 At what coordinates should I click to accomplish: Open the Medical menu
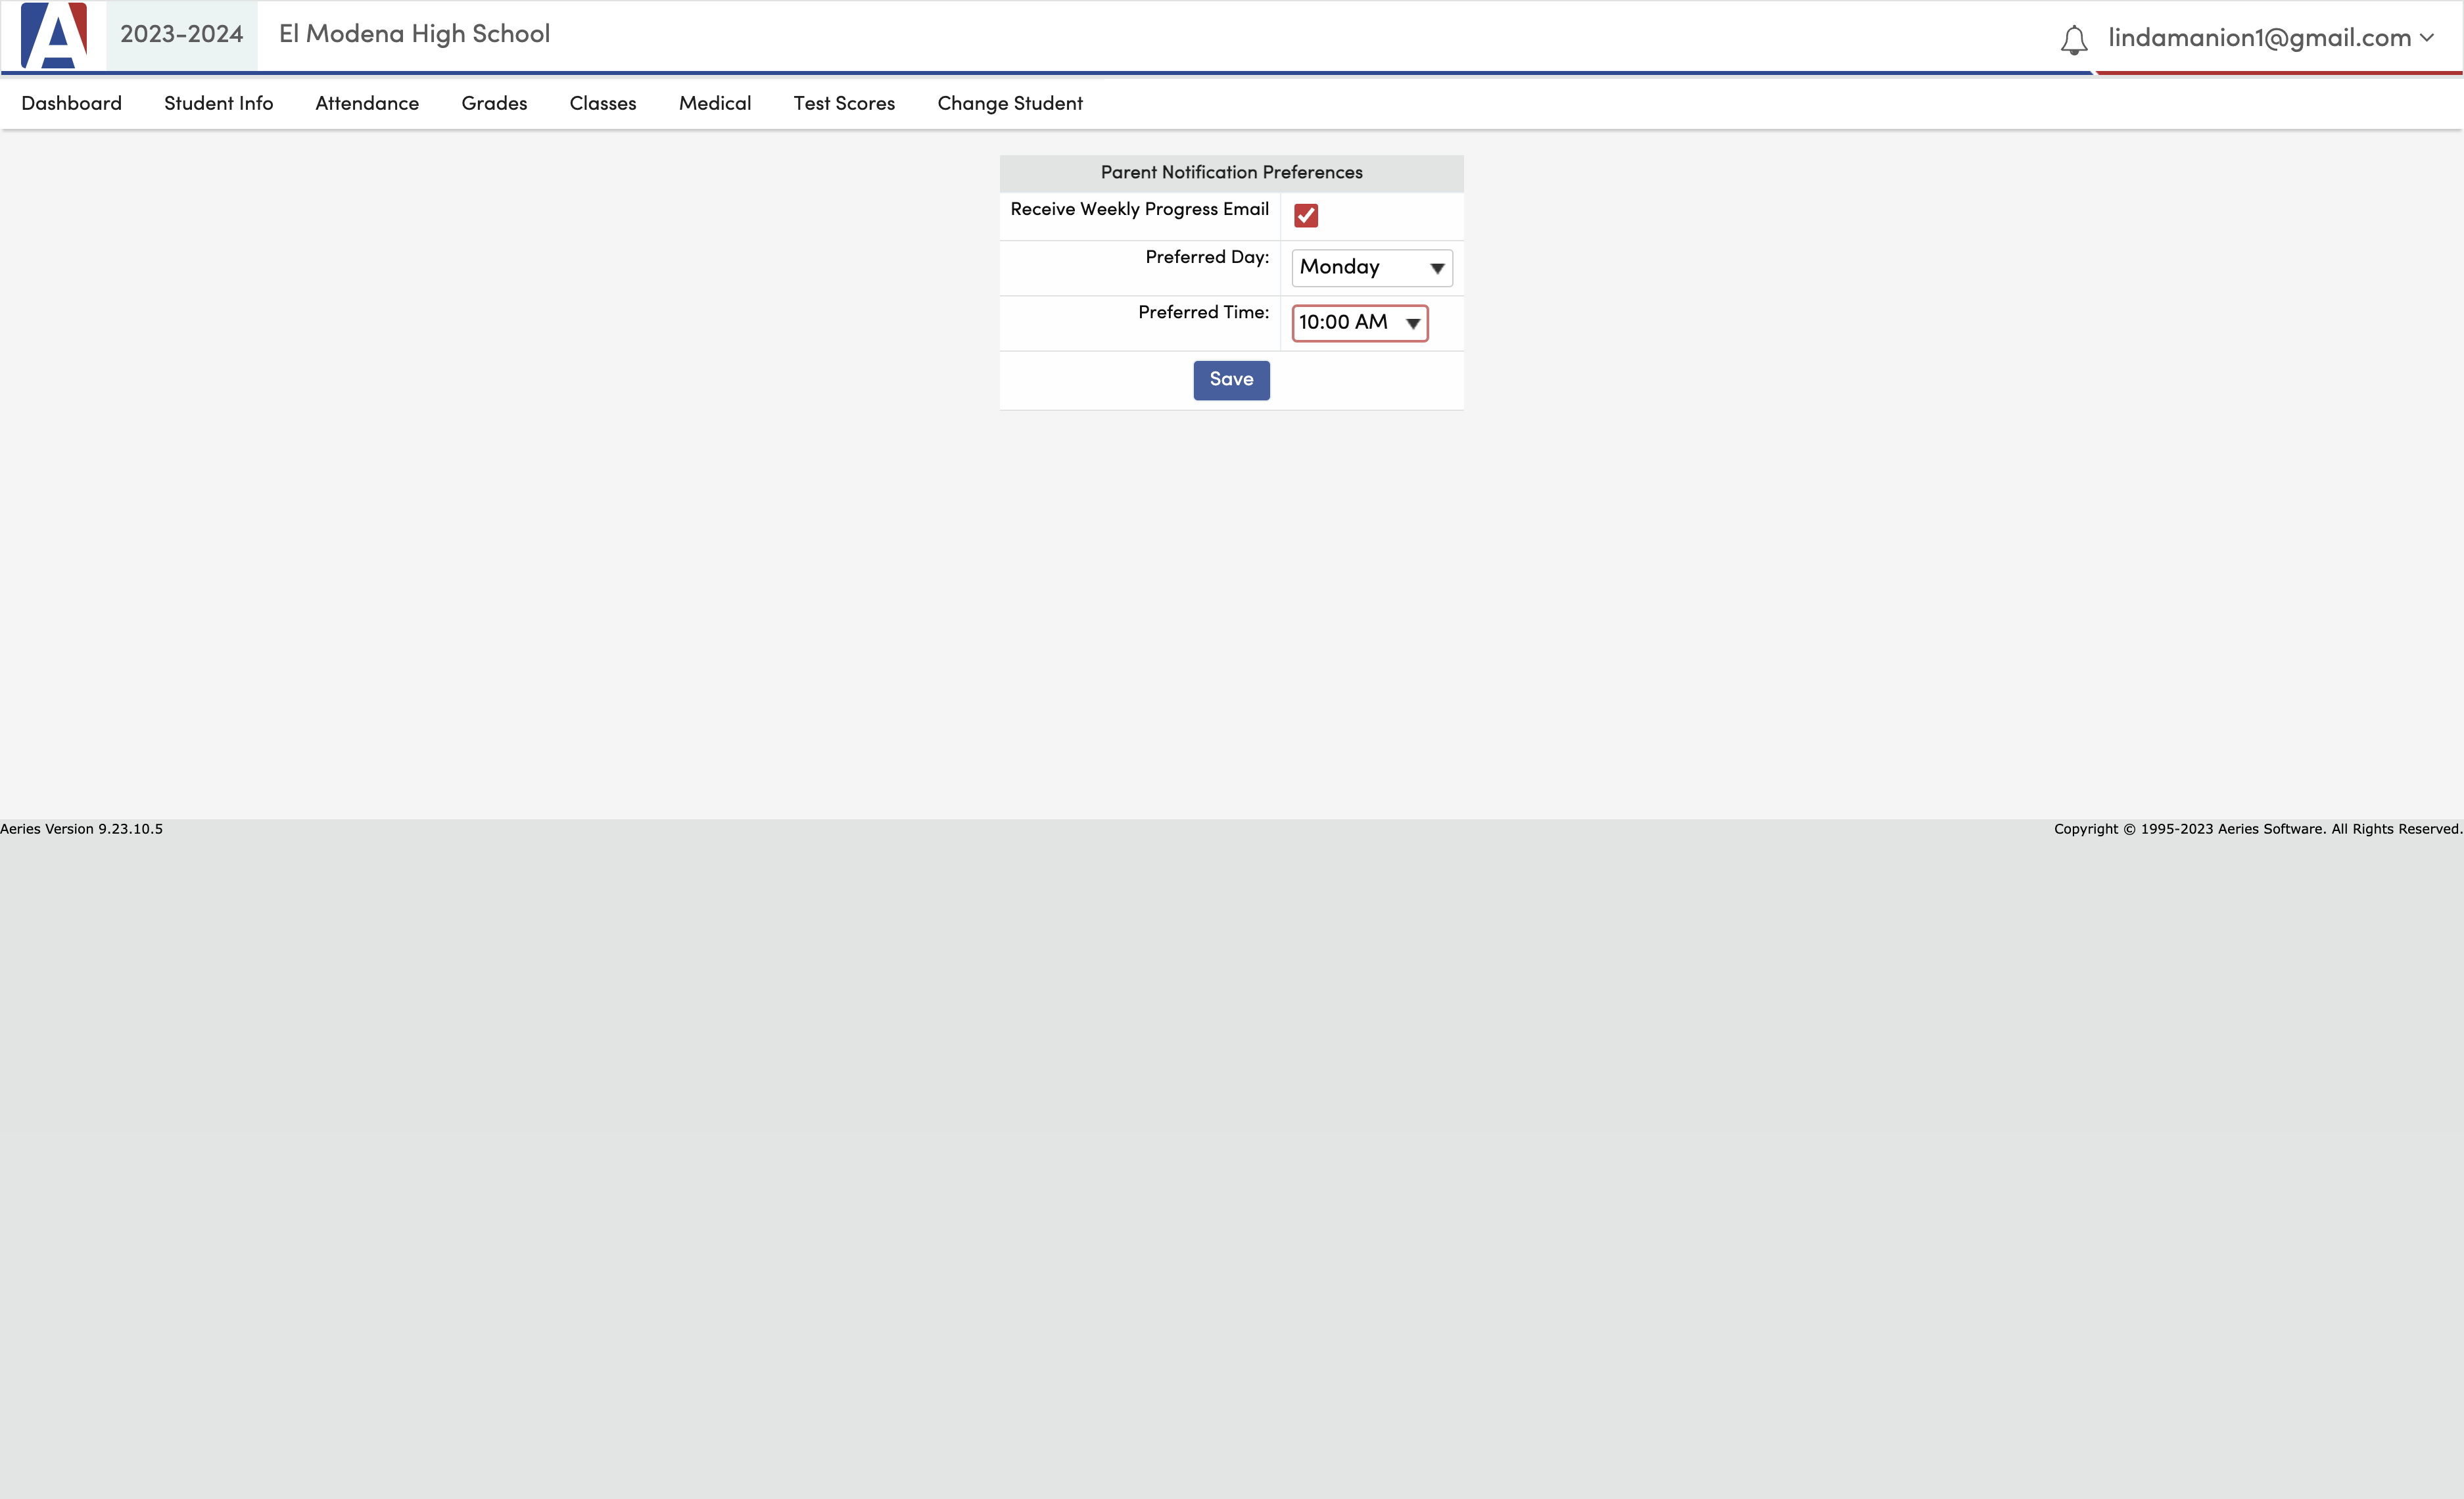pyautogui.click(x=715, y=103)
